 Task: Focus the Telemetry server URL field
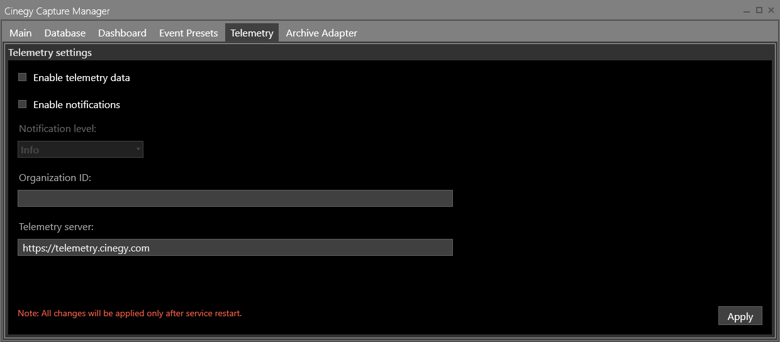click(x=235, y=248)
